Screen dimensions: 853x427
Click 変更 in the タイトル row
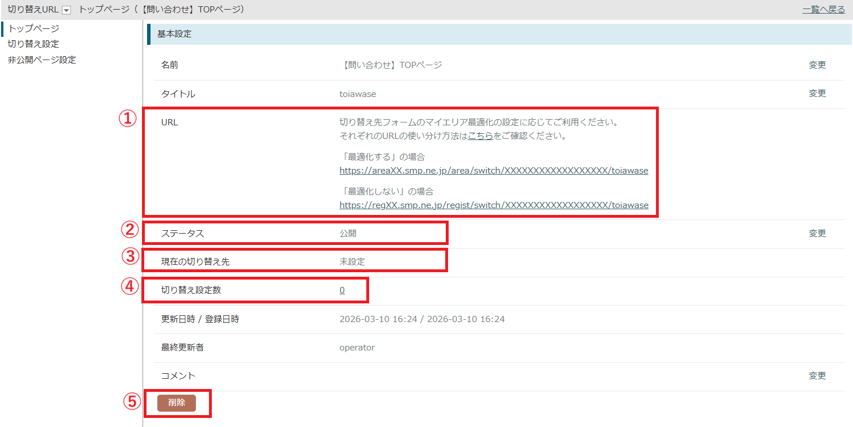(x=817, y=94)
